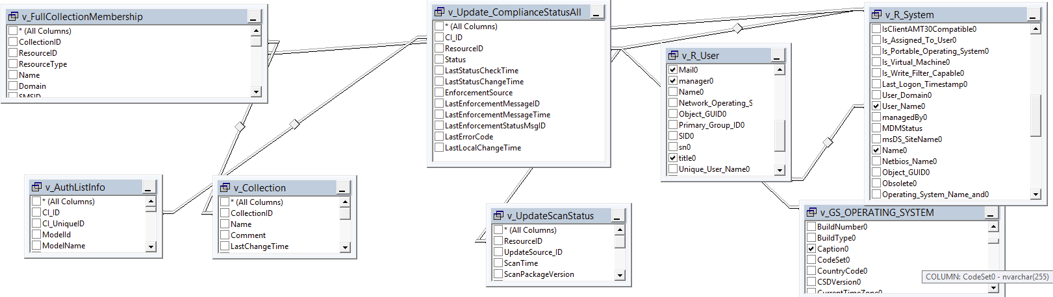This screenshot has height=297, width=1053.
Task: Click the v_FullCollectionMembership table icon
Action: click(13, 17)
